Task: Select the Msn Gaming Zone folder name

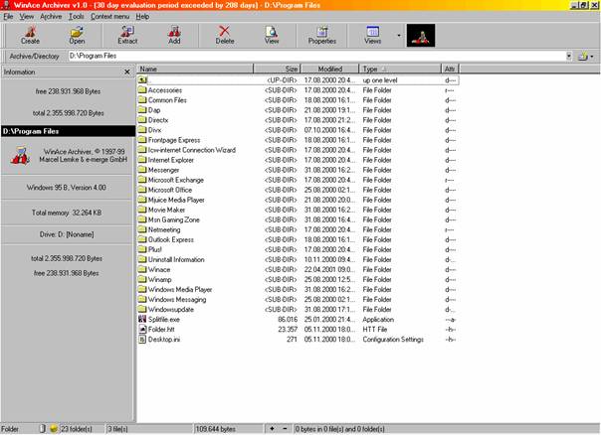Action: click(x=174, y=219)
